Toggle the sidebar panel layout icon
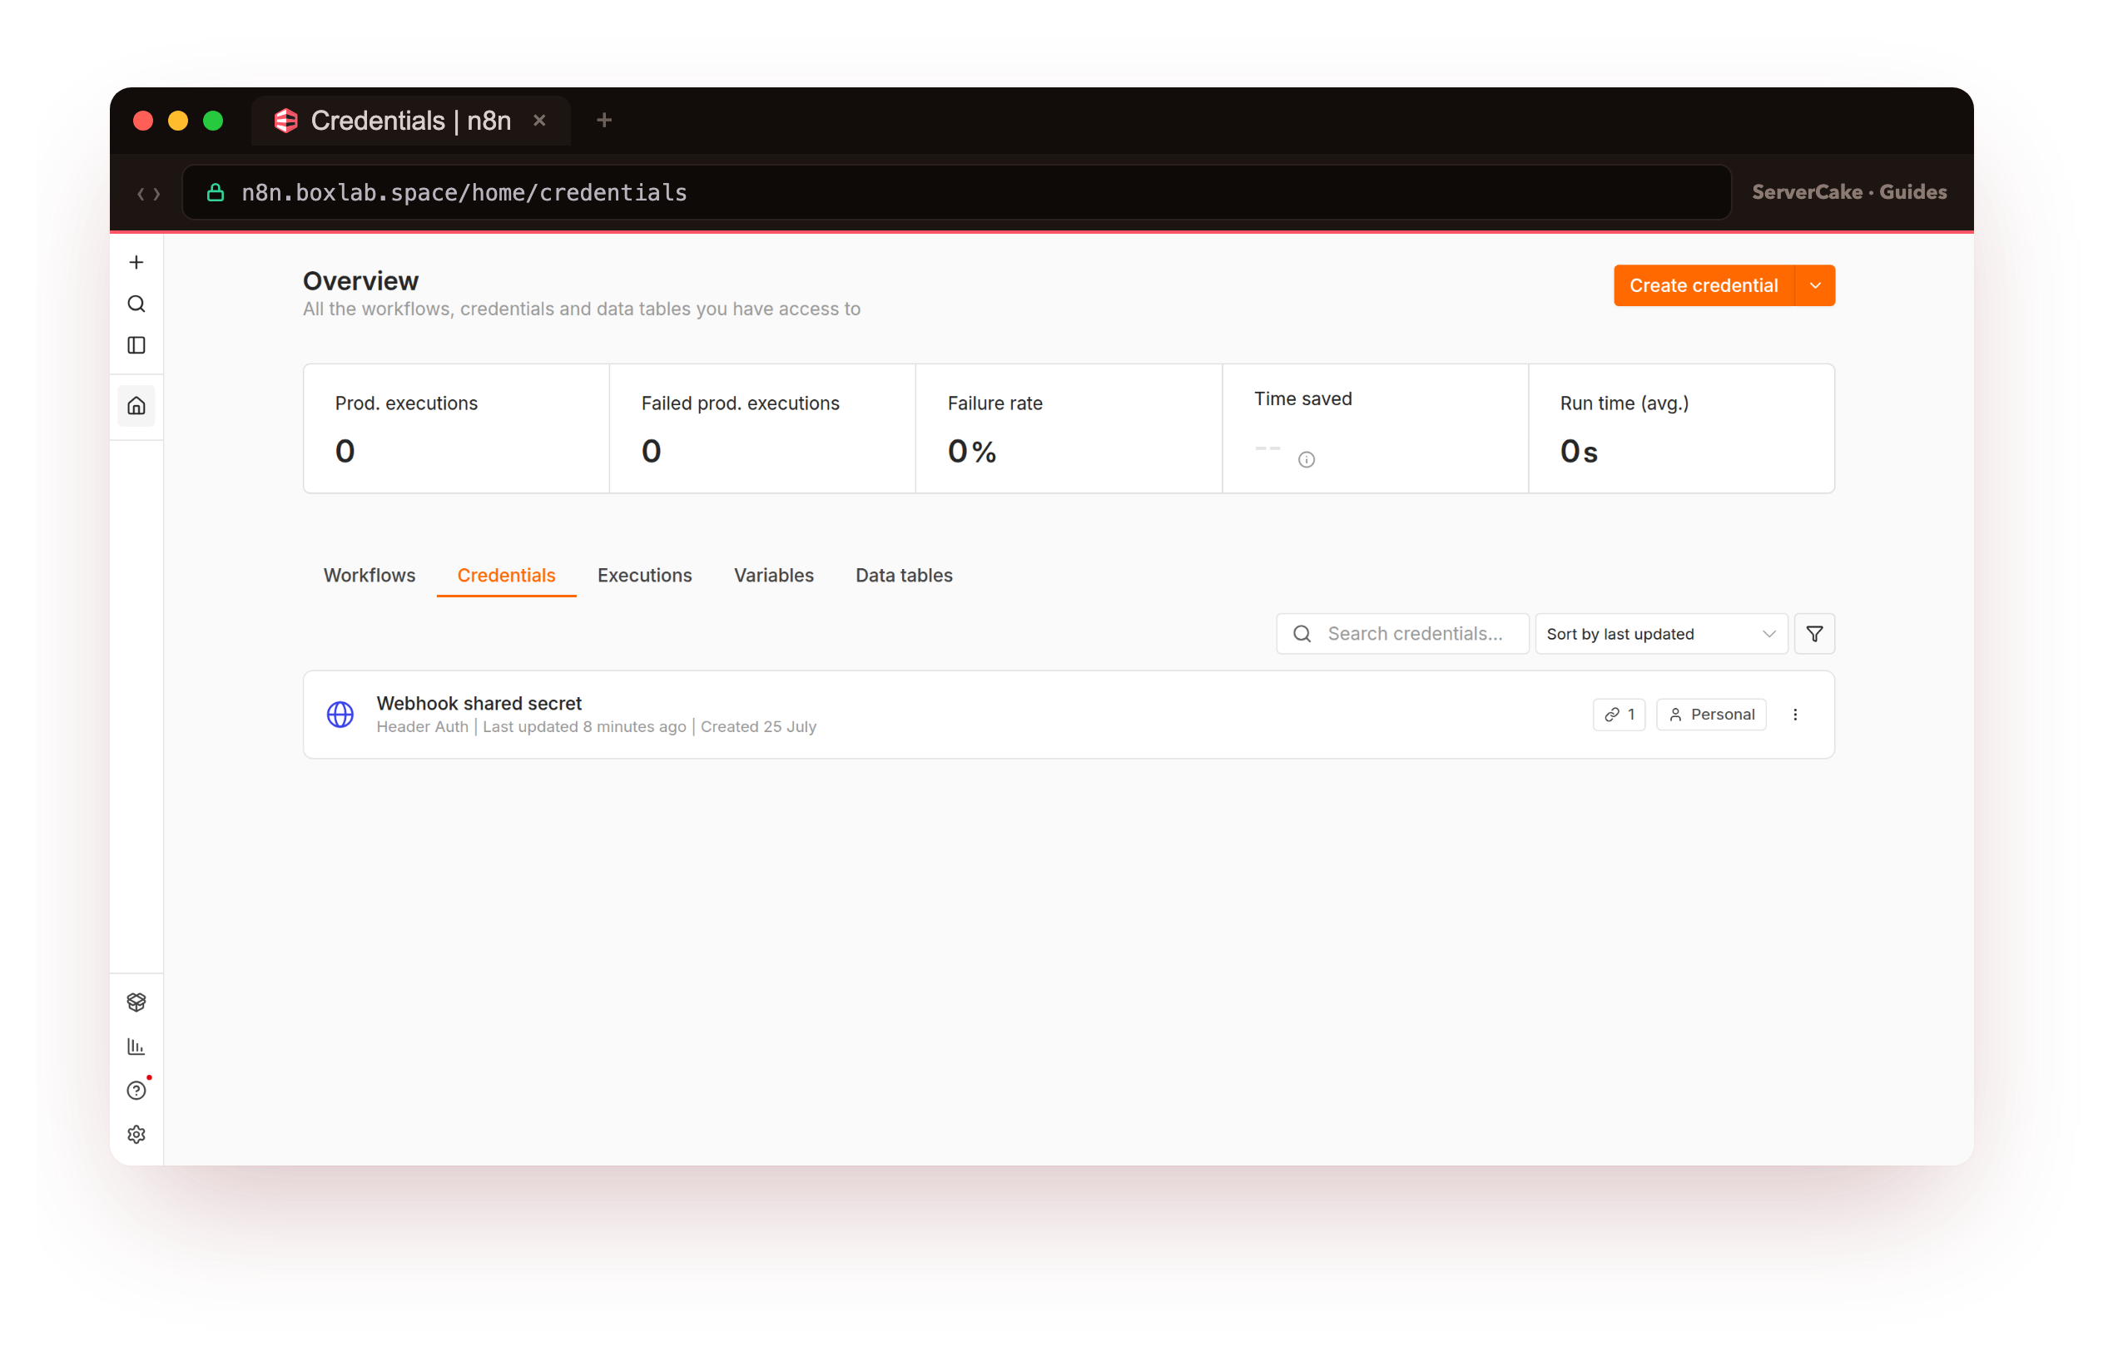2118x1366 pixels. 136,345
